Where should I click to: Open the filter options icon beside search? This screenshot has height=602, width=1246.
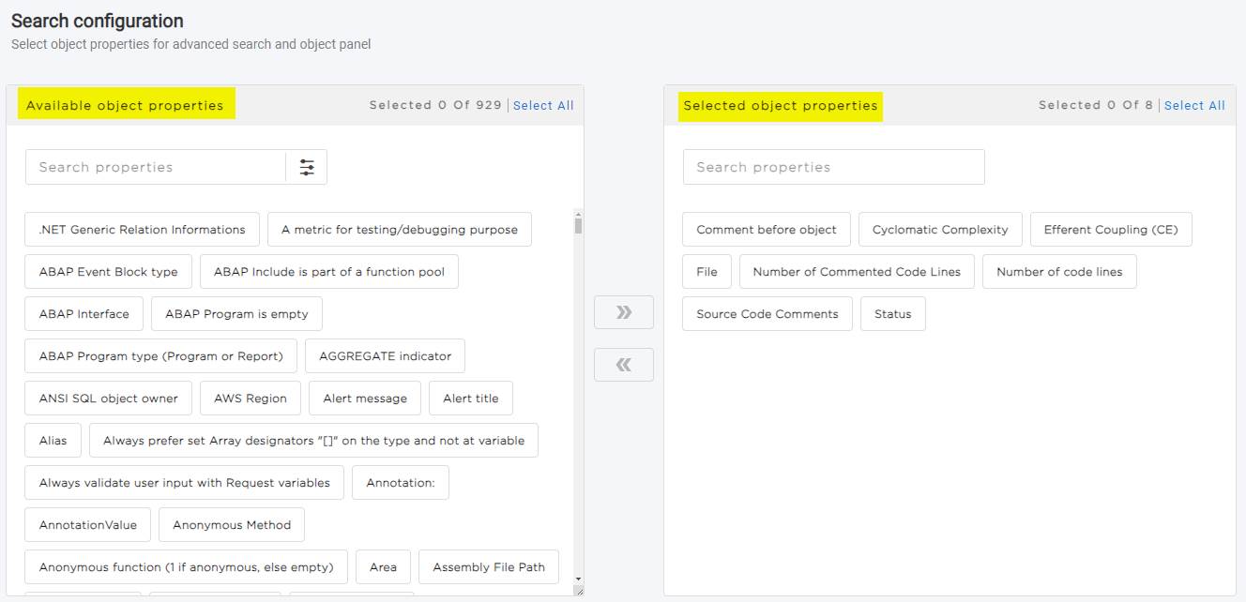point(307,167)
